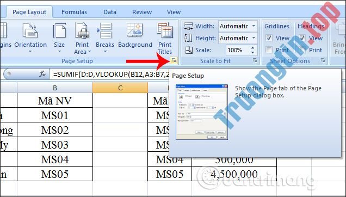The image size is (346, 197).
Task: Click the fx Insert Function icon
Action: pyautogui.click(x=42, y=74)
